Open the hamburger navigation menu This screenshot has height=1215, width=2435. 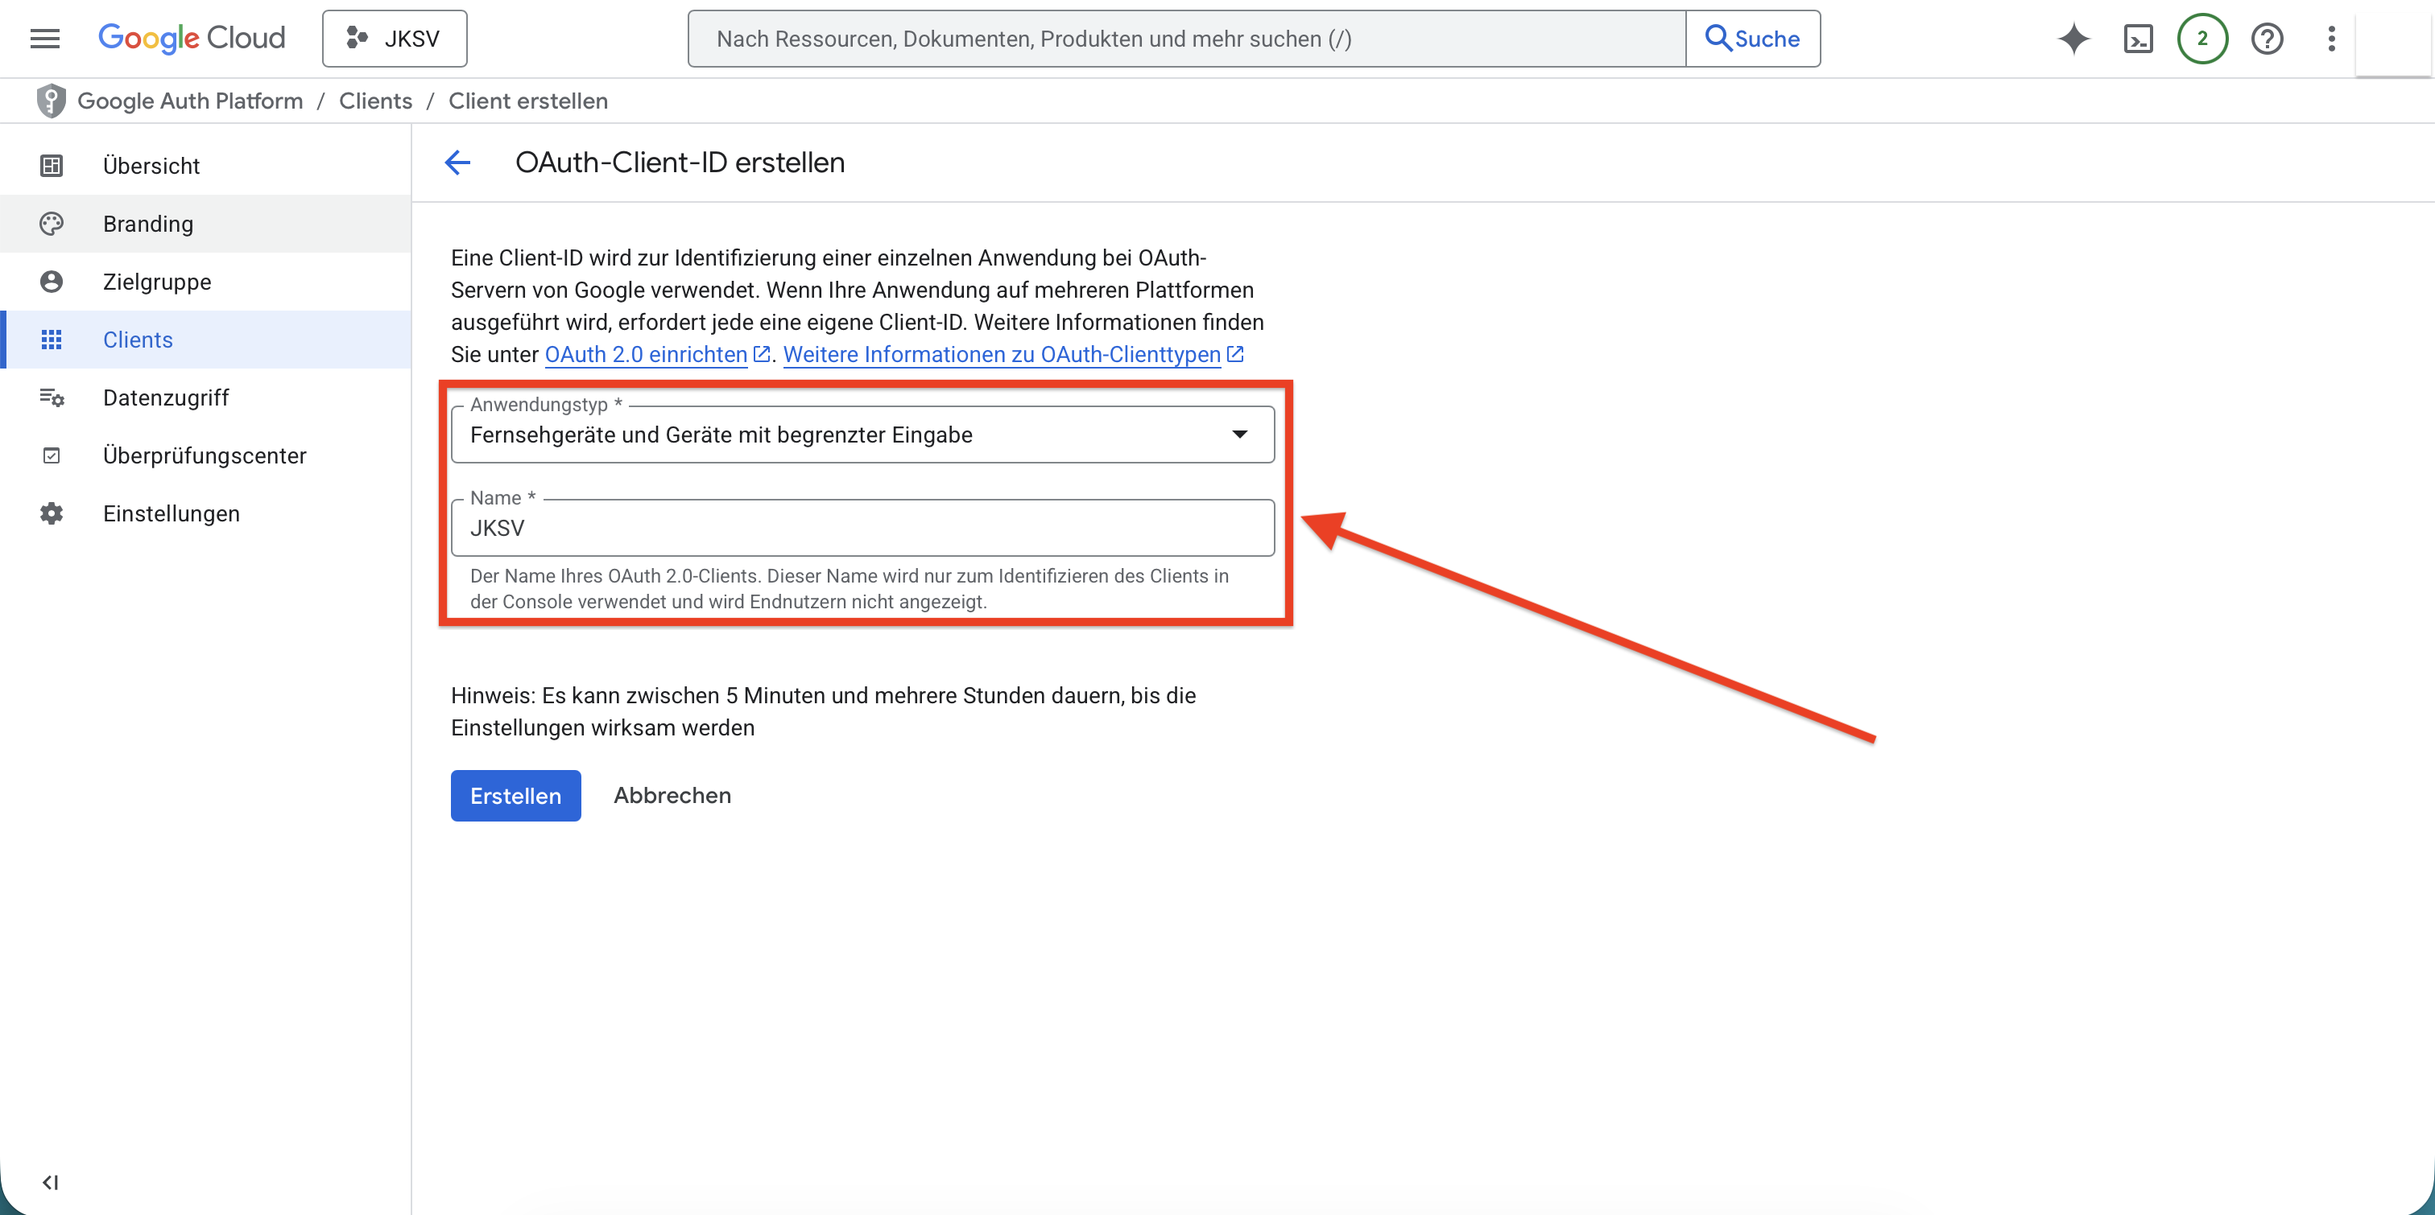pyautogui.click(x=44, y=39)
